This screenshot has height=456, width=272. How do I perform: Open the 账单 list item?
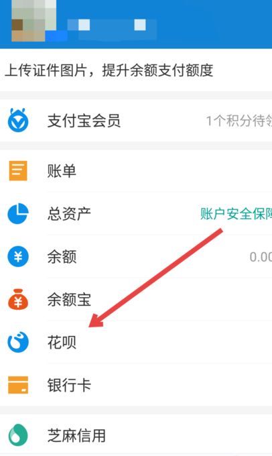136,171
